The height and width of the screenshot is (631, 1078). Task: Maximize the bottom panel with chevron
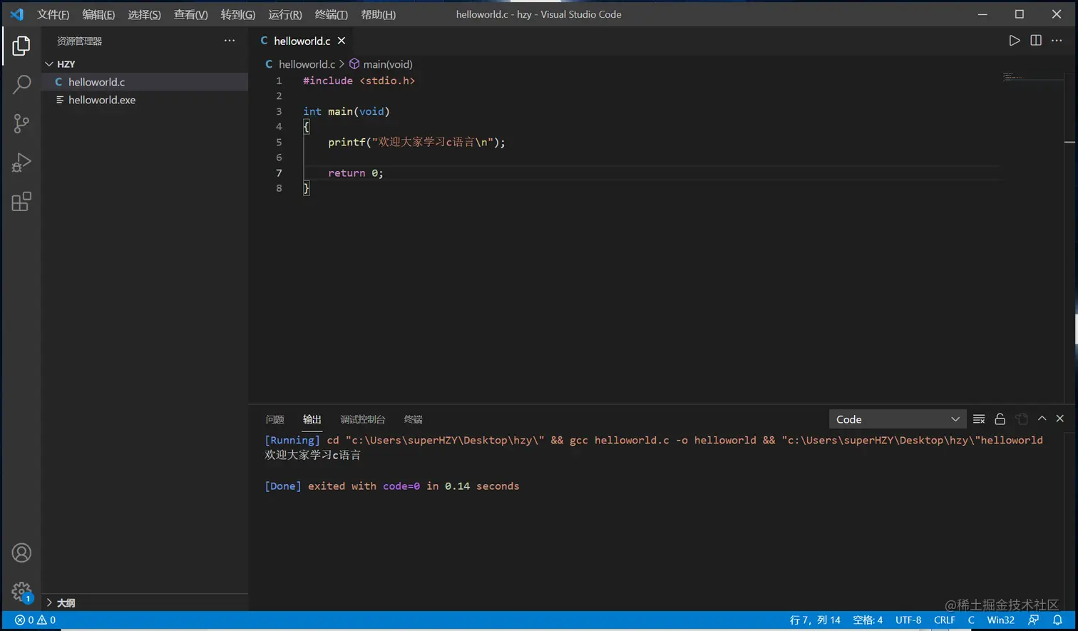1042,419
